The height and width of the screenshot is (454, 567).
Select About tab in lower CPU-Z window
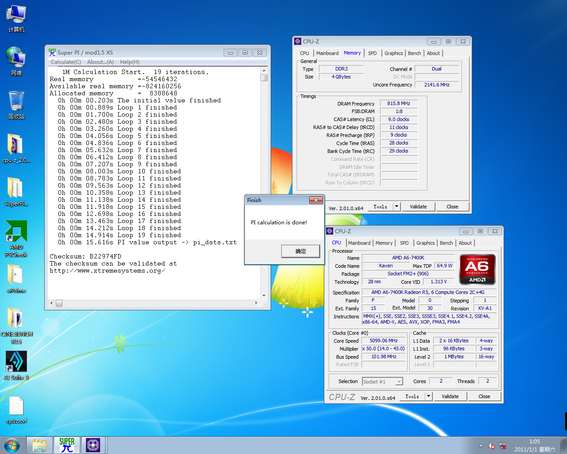point(465,243)
